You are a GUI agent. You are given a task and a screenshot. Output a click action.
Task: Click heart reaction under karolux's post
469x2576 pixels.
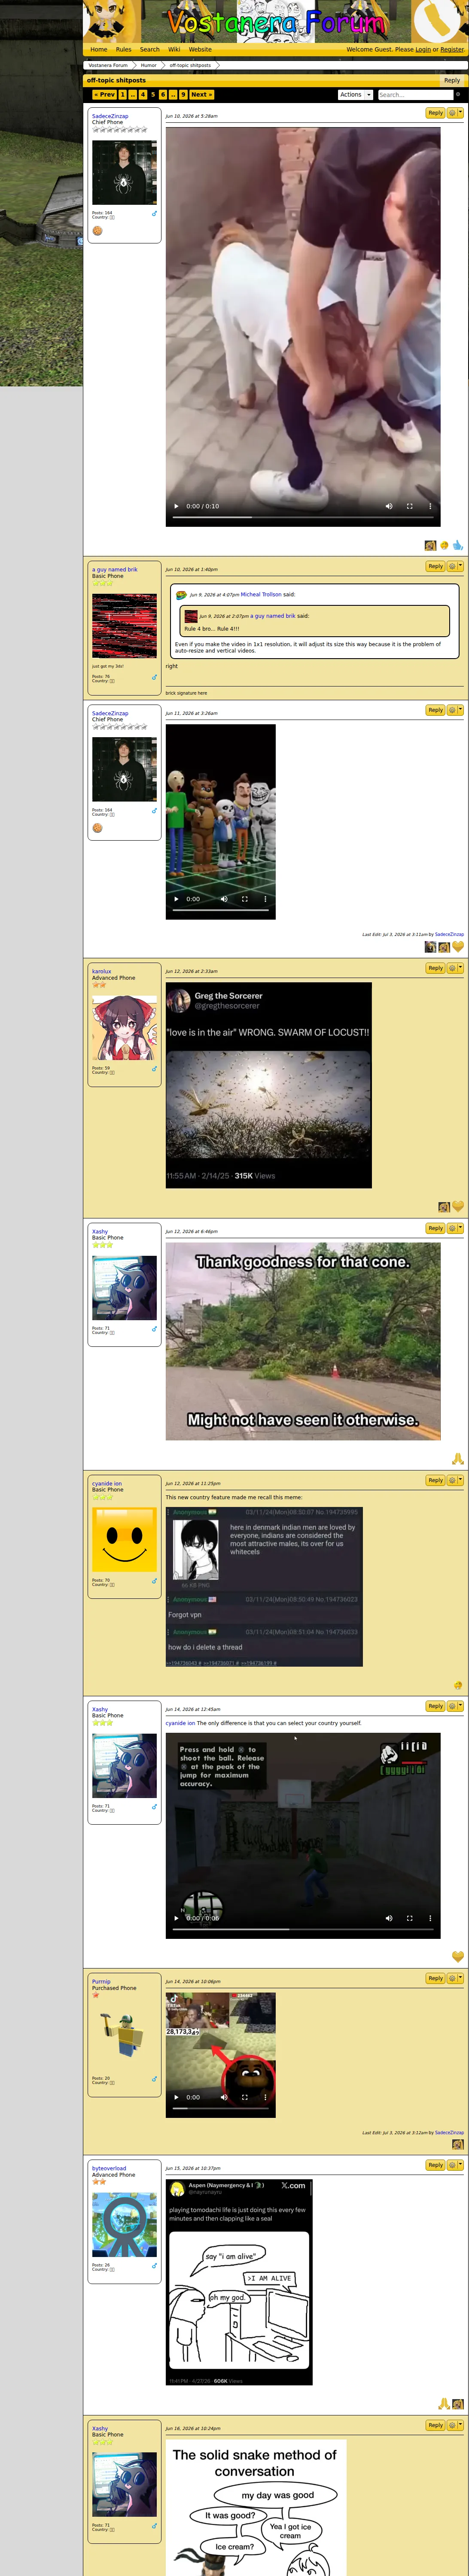pyautogui.click(x=458, y=1207)
